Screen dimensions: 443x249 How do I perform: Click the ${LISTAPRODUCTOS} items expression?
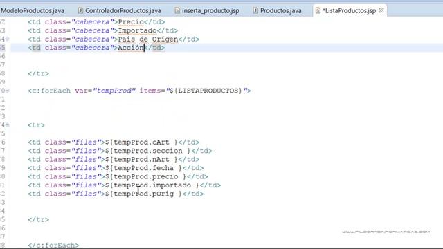click(x=206, y=91)
